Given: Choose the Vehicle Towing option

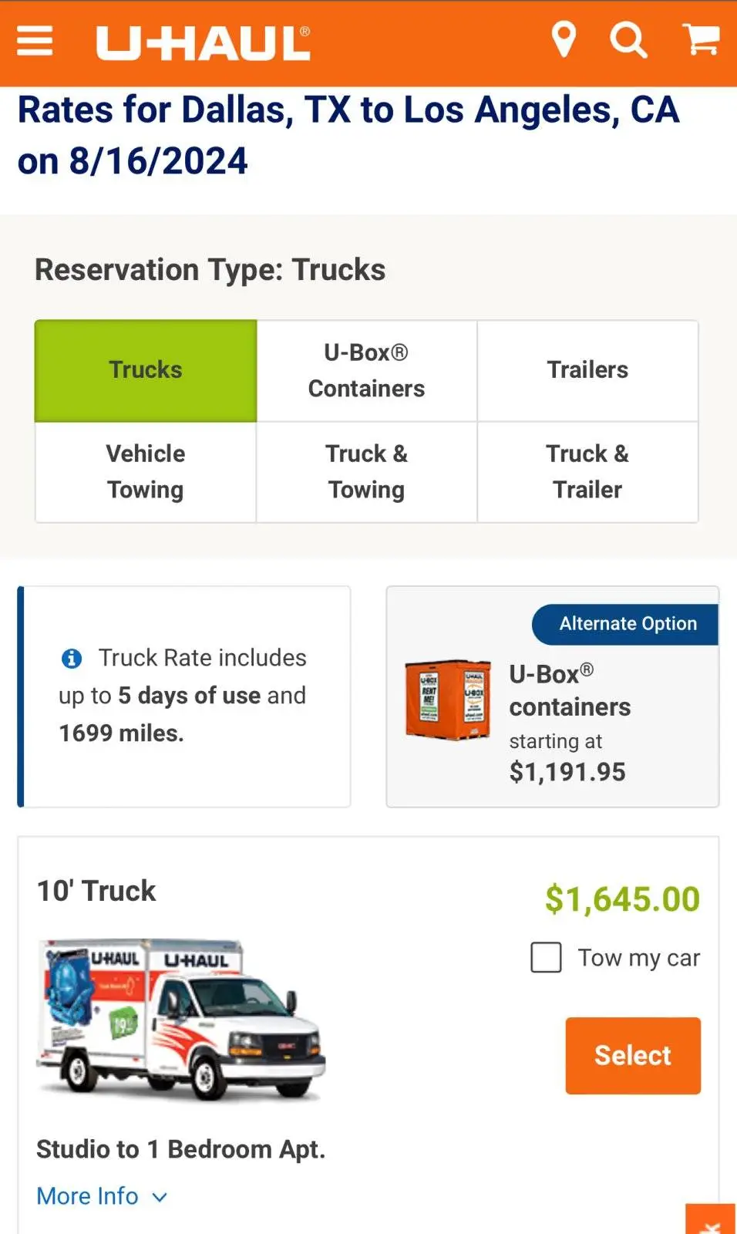Looking at the screenshot, I should [146, 471].
